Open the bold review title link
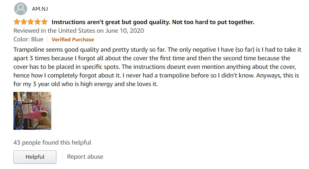The height and width of the screenshot is (169, 309). pyautogui.click(x=153, y=22)
